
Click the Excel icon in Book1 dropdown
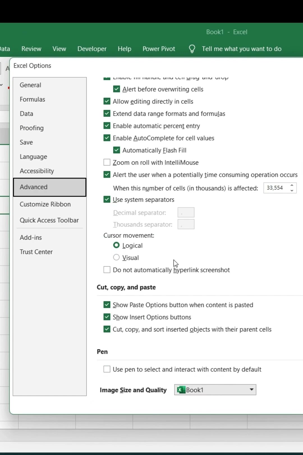[181, 390]
